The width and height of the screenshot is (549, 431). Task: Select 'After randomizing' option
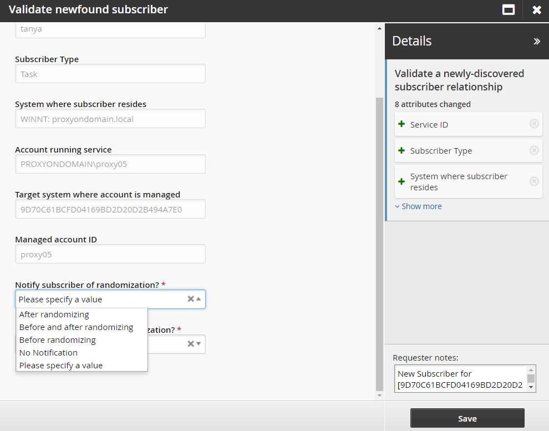pyautogui.click(x=54, y=315)
